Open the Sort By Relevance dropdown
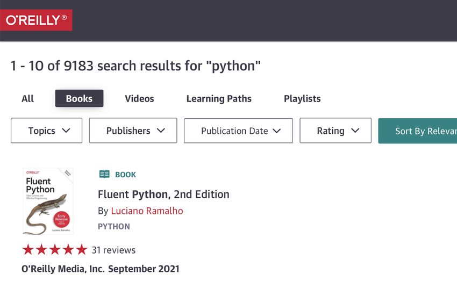 (x=418, y=131)
